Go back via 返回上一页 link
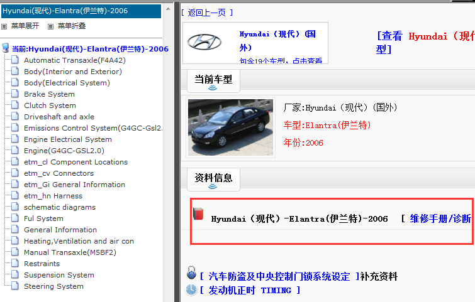475x302 pixels. [210, 13]
